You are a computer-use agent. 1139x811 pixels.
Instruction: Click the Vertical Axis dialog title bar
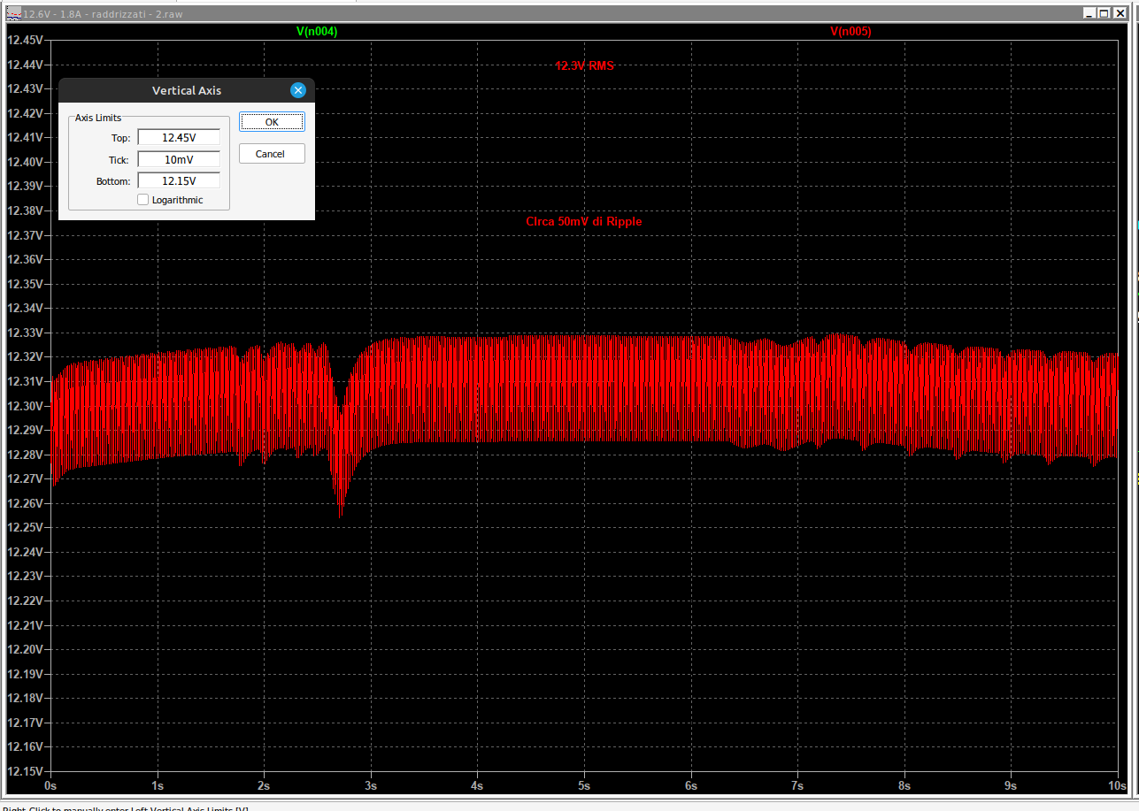point(186,90)
